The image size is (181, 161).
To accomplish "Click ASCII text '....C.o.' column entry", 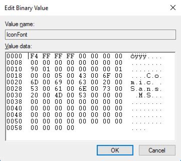I will click(x=147, y=76).
